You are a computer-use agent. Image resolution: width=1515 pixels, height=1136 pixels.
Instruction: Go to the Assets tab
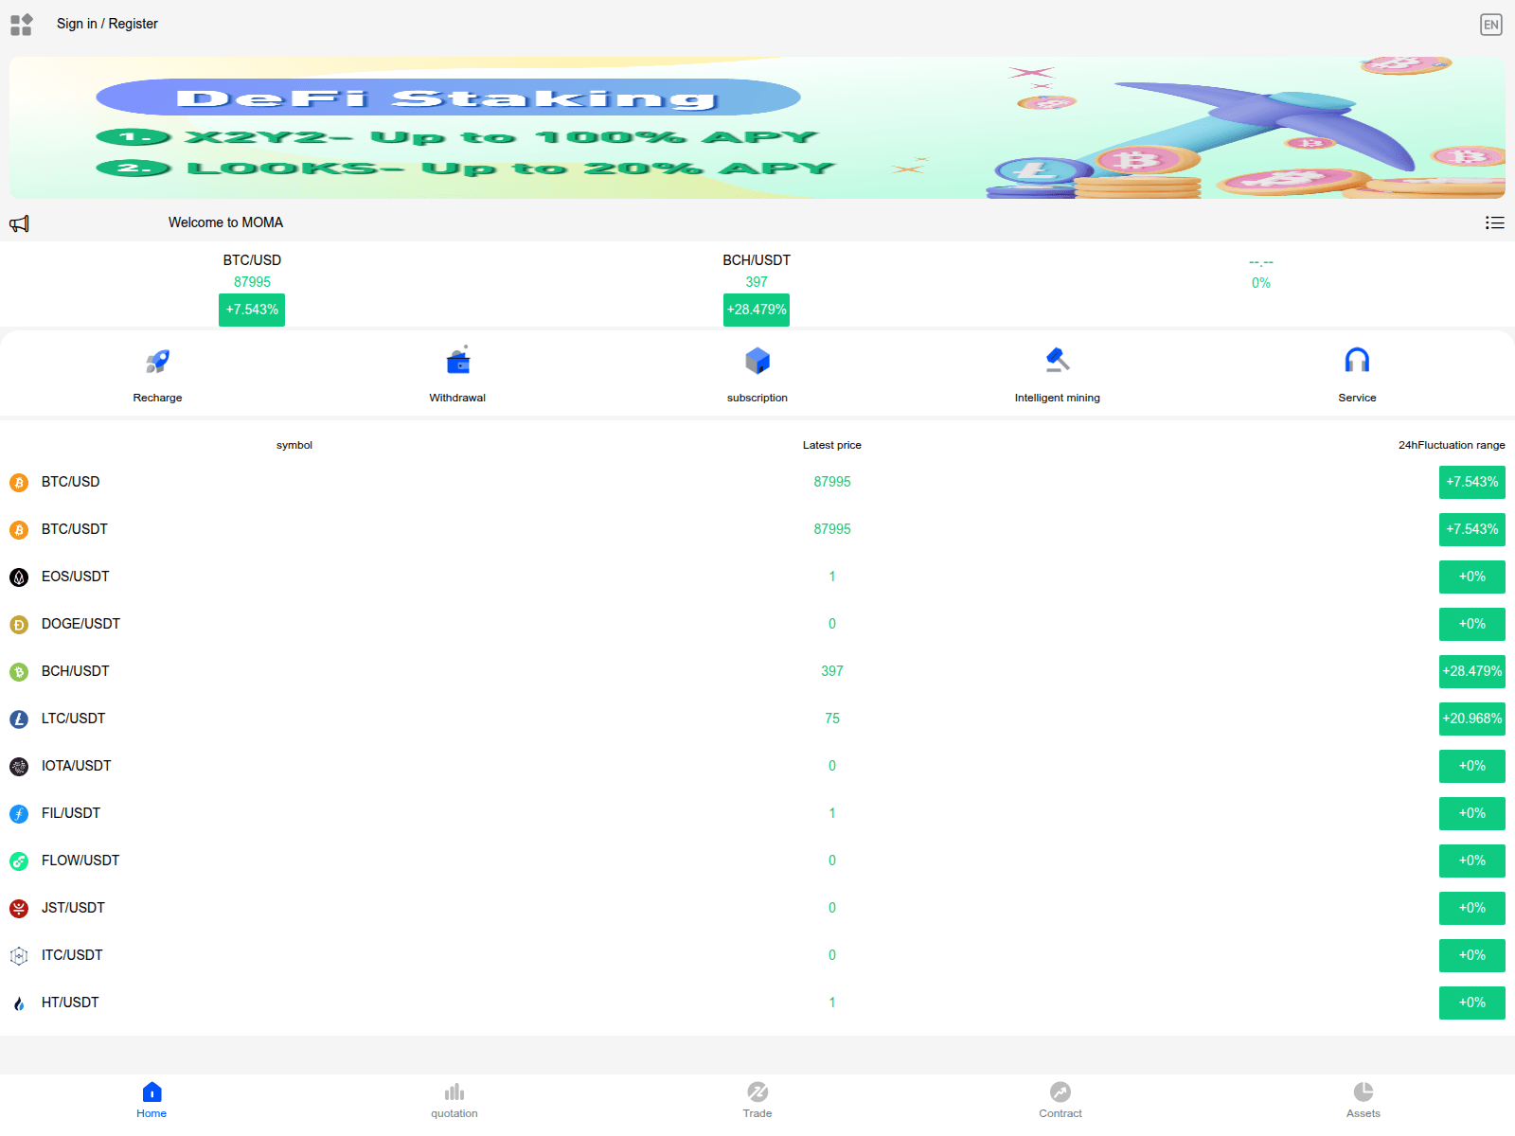click(1363, 1100)
